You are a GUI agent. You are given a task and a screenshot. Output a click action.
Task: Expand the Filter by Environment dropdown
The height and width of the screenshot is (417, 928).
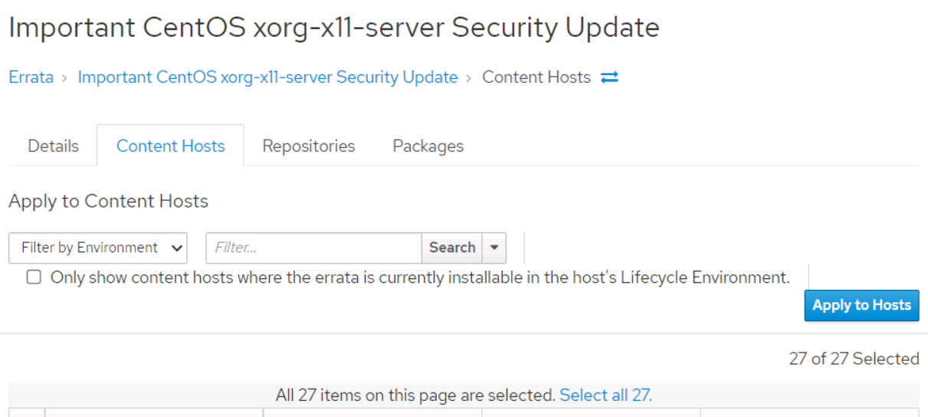click(x=98, y=248)
